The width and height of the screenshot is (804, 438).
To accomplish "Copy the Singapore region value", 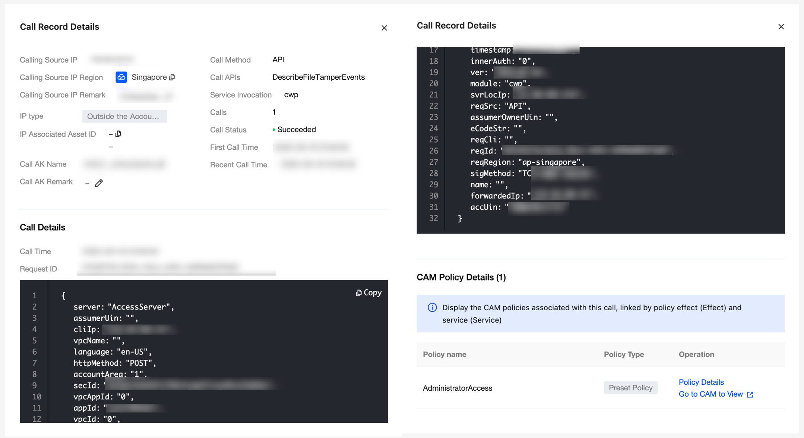I will click(172, 77).
